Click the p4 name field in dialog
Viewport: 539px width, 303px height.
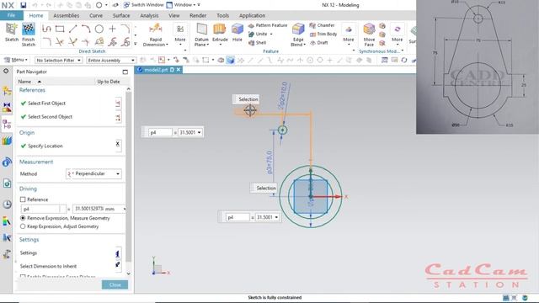click(40, 209)
